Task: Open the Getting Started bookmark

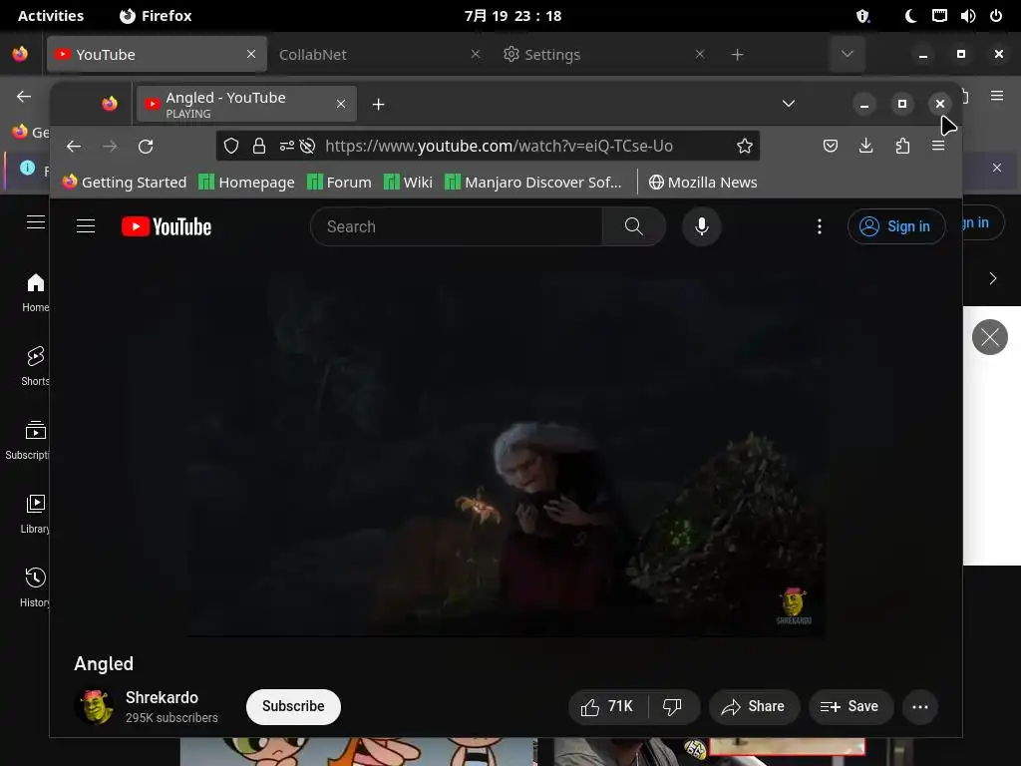Action: pyautogui.click(x=125, y=183)
